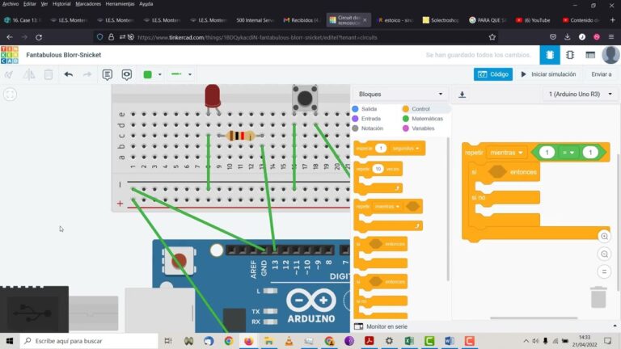621x349 pixels.
Task: Open the Arduino Uno R3 device dropdown
Action: pyautogui.click(x=581, y=95)
